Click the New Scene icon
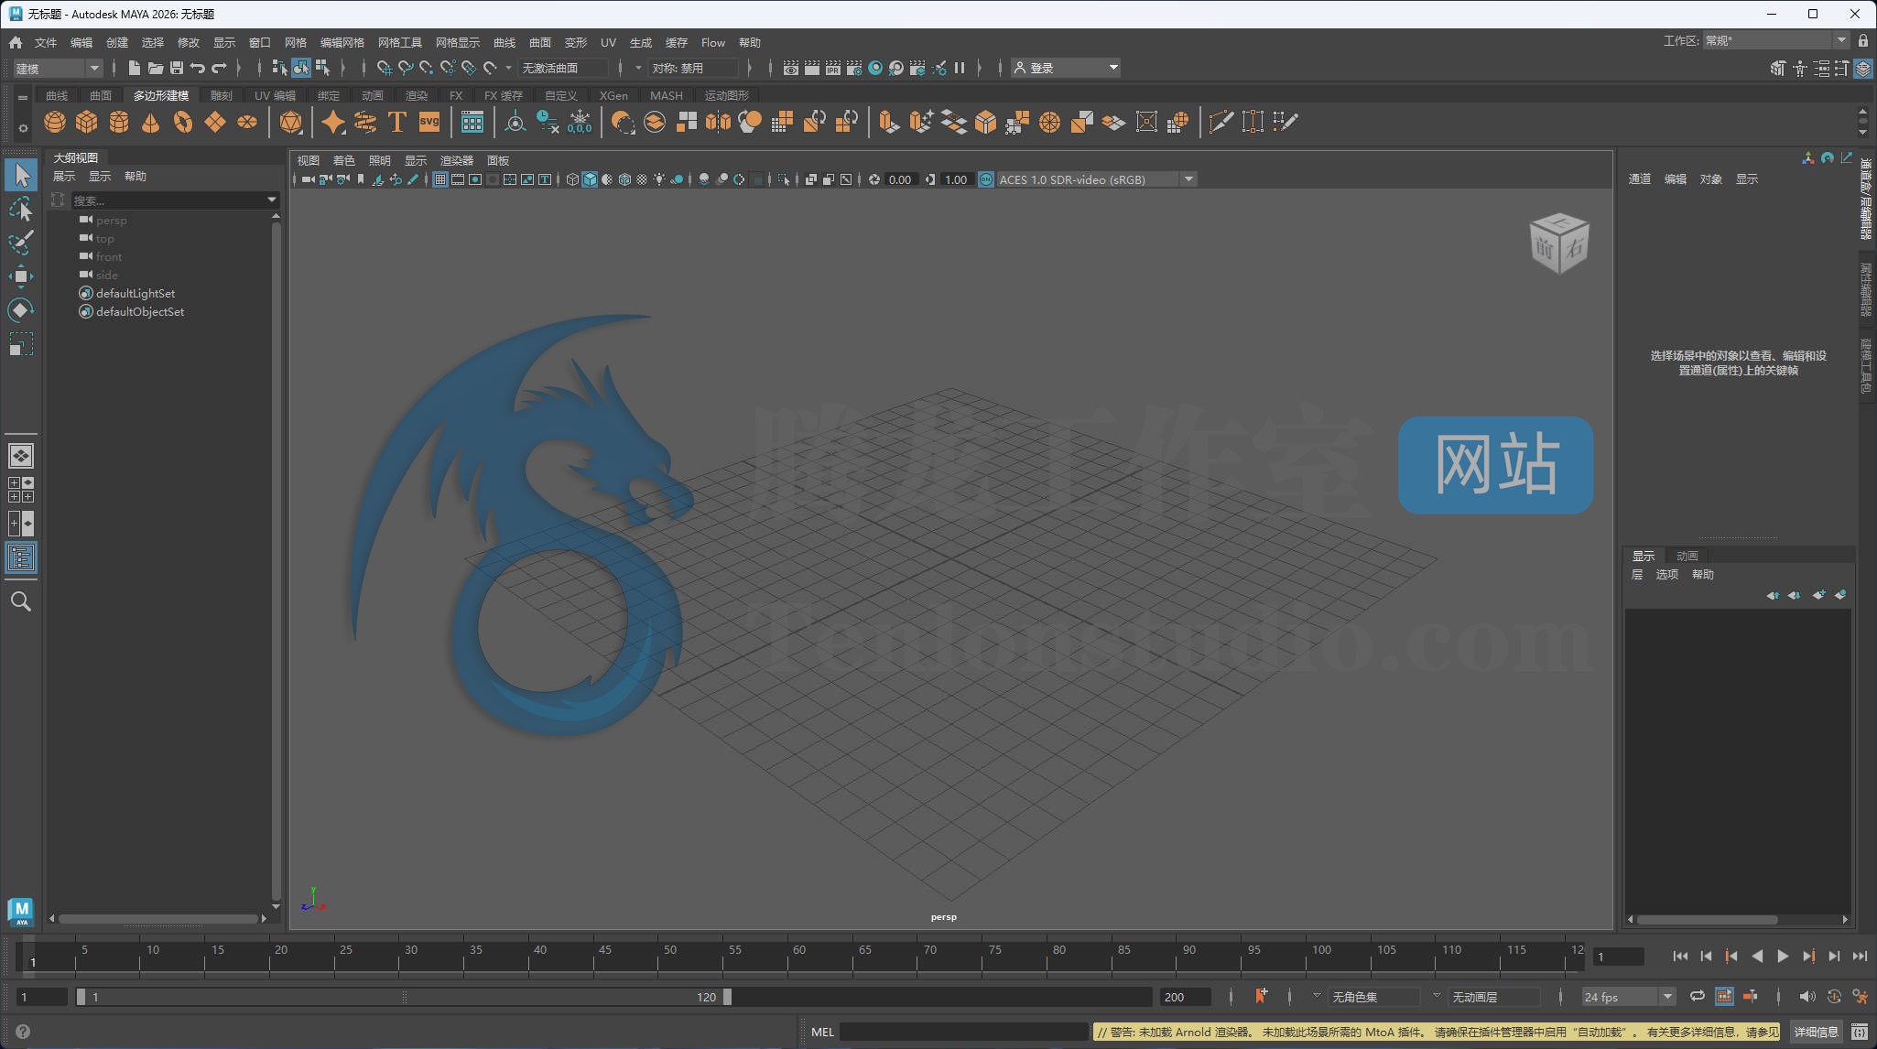This screenshot has width=1877, height=1049. point(135,68)
